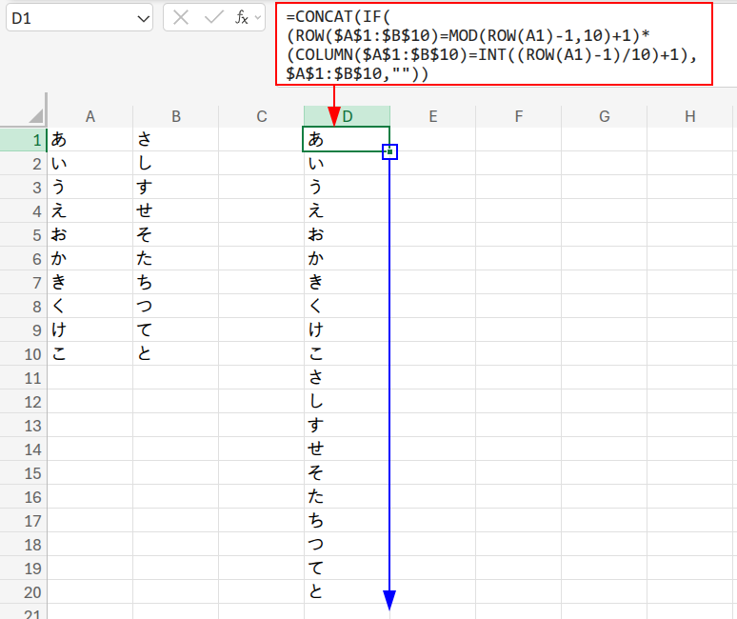
Task: Select column A header
Action: pos(90,116)
